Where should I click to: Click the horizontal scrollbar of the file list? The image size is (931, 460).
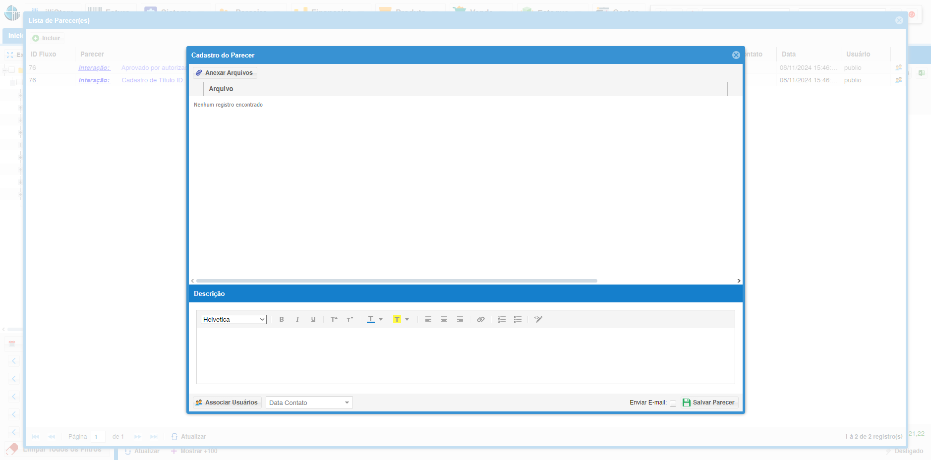(397, 281)
